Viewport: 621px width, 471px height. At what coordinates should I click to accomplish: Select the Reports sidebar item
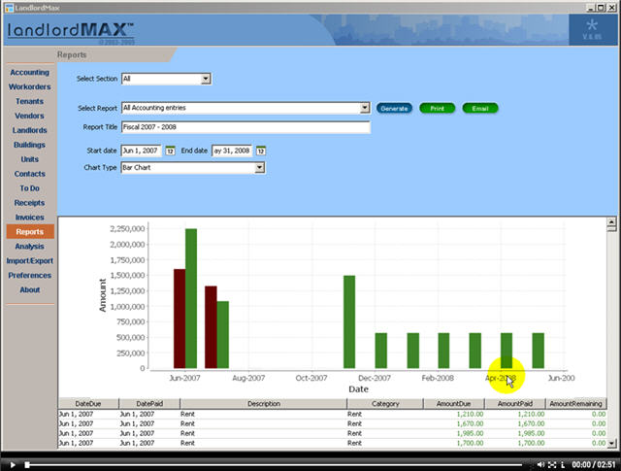tap(30, 231)
